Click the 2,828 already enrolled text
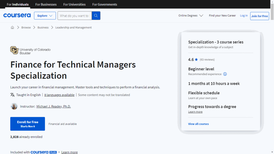The image size is (274, 154). click(x=26, y=137)
